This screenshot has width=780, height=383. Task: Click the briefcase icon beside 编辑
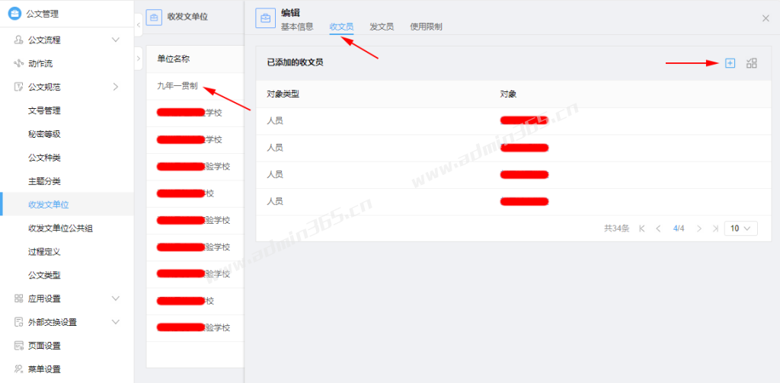(265, 18)
